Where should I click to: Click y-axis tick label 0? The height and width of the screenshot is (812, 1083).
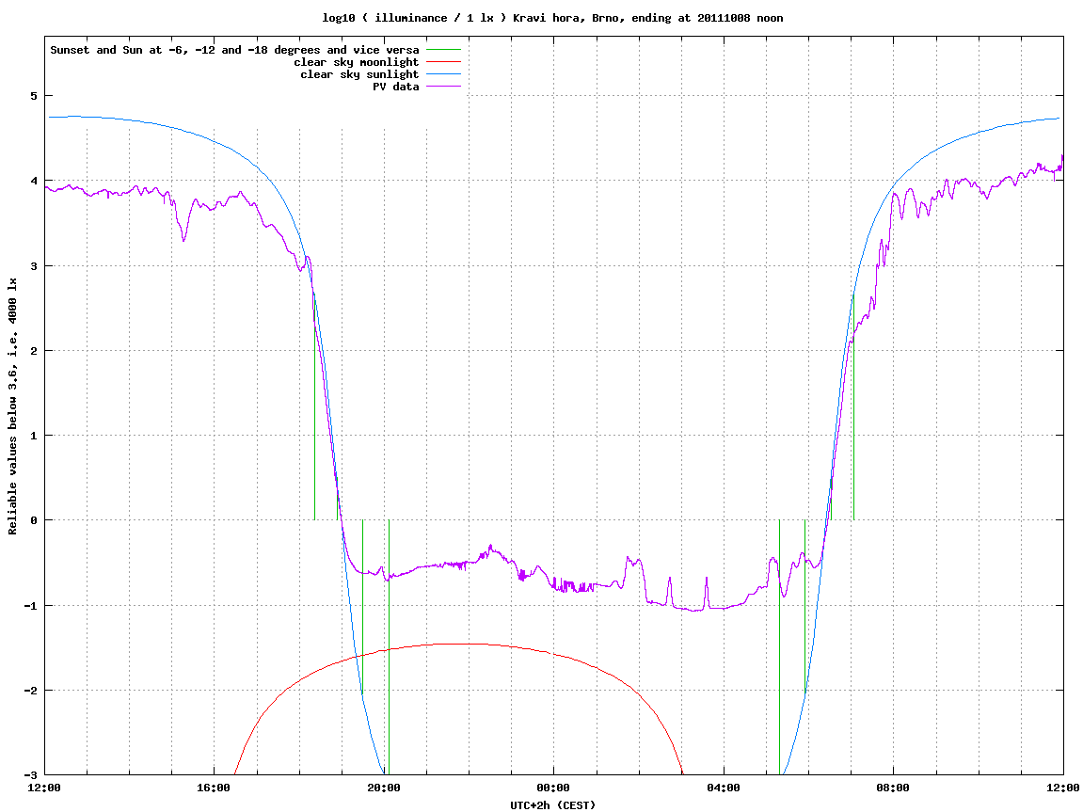(x=34, y=520)
